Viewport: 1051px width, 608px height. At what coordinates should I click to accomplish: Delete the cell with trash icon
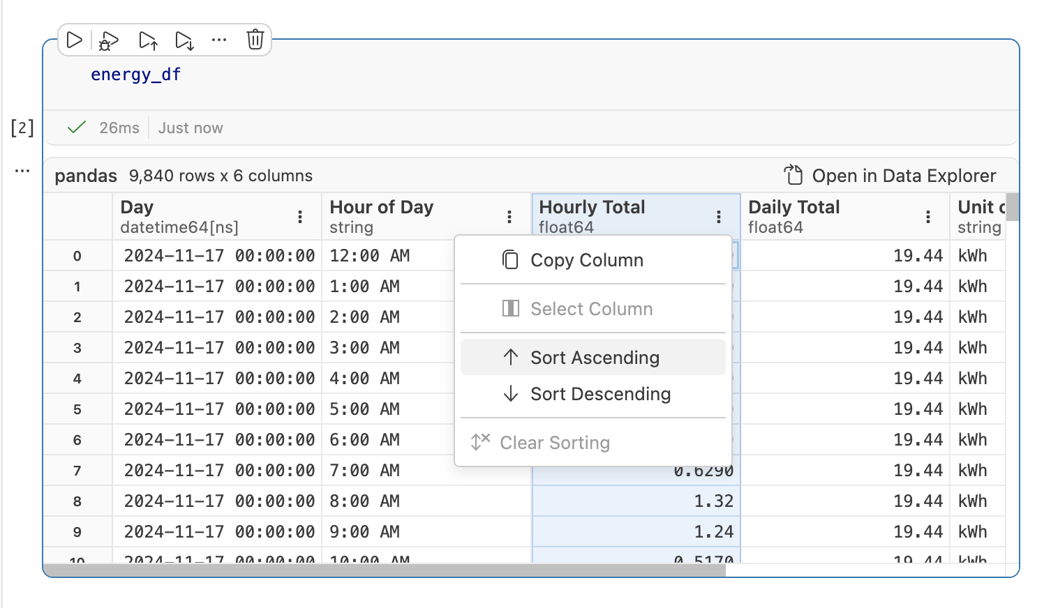pyautogui.click(x=255, y=40)
